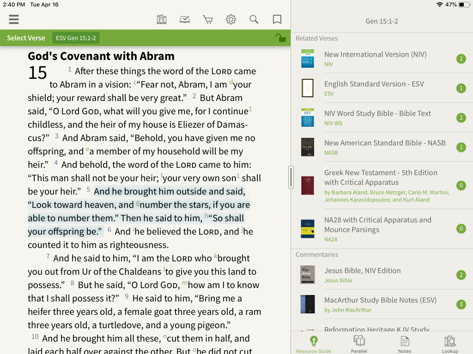Tap chapter number 15
473x354 pixels.
37,73
